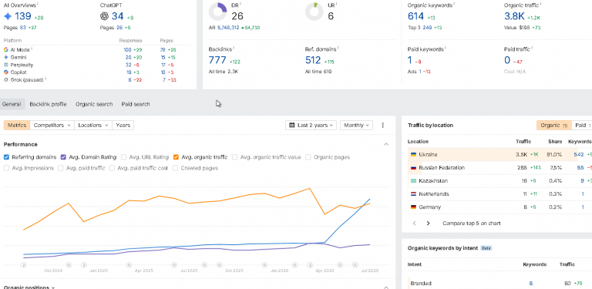This screenshot has width=592, height=289.
Task: Open the three-dot chart options menu
Action: 383,126
